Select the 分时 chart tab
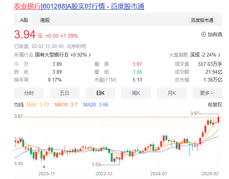This screenshot has width=229, height=179. (29, 93)
